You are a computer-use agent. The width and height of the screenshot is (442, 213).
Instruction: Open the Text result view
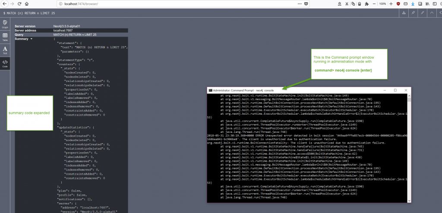click(5, 50)
